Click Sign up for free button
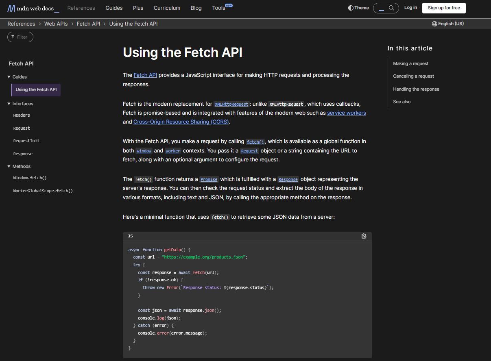Screen dimensions: 491x361 [x=444, y=8]
